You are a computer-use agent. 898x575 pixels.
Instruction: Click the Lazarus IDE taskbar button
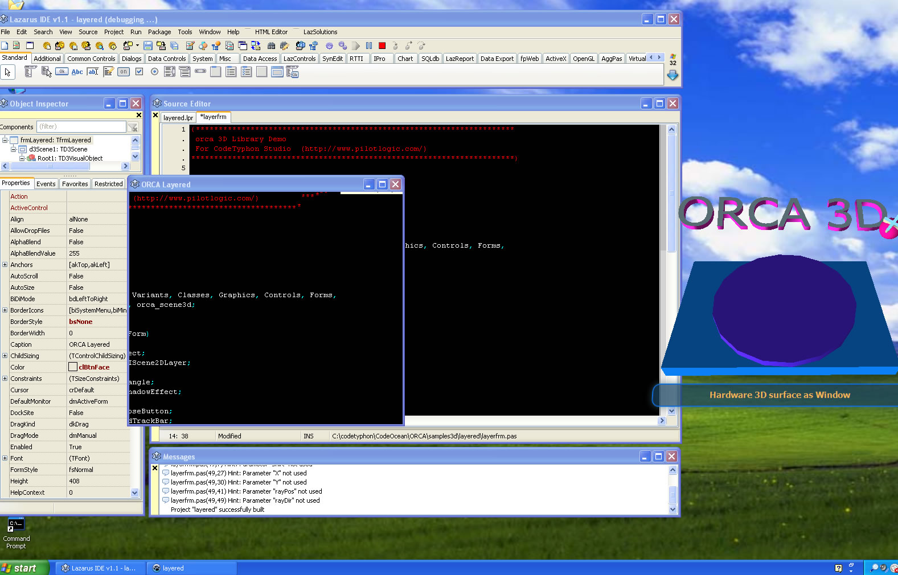[x=100, y=568]
